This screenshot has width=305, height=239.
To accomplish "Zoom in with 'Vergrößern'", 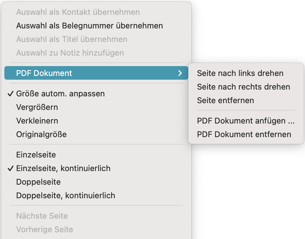I will [37, 107].
